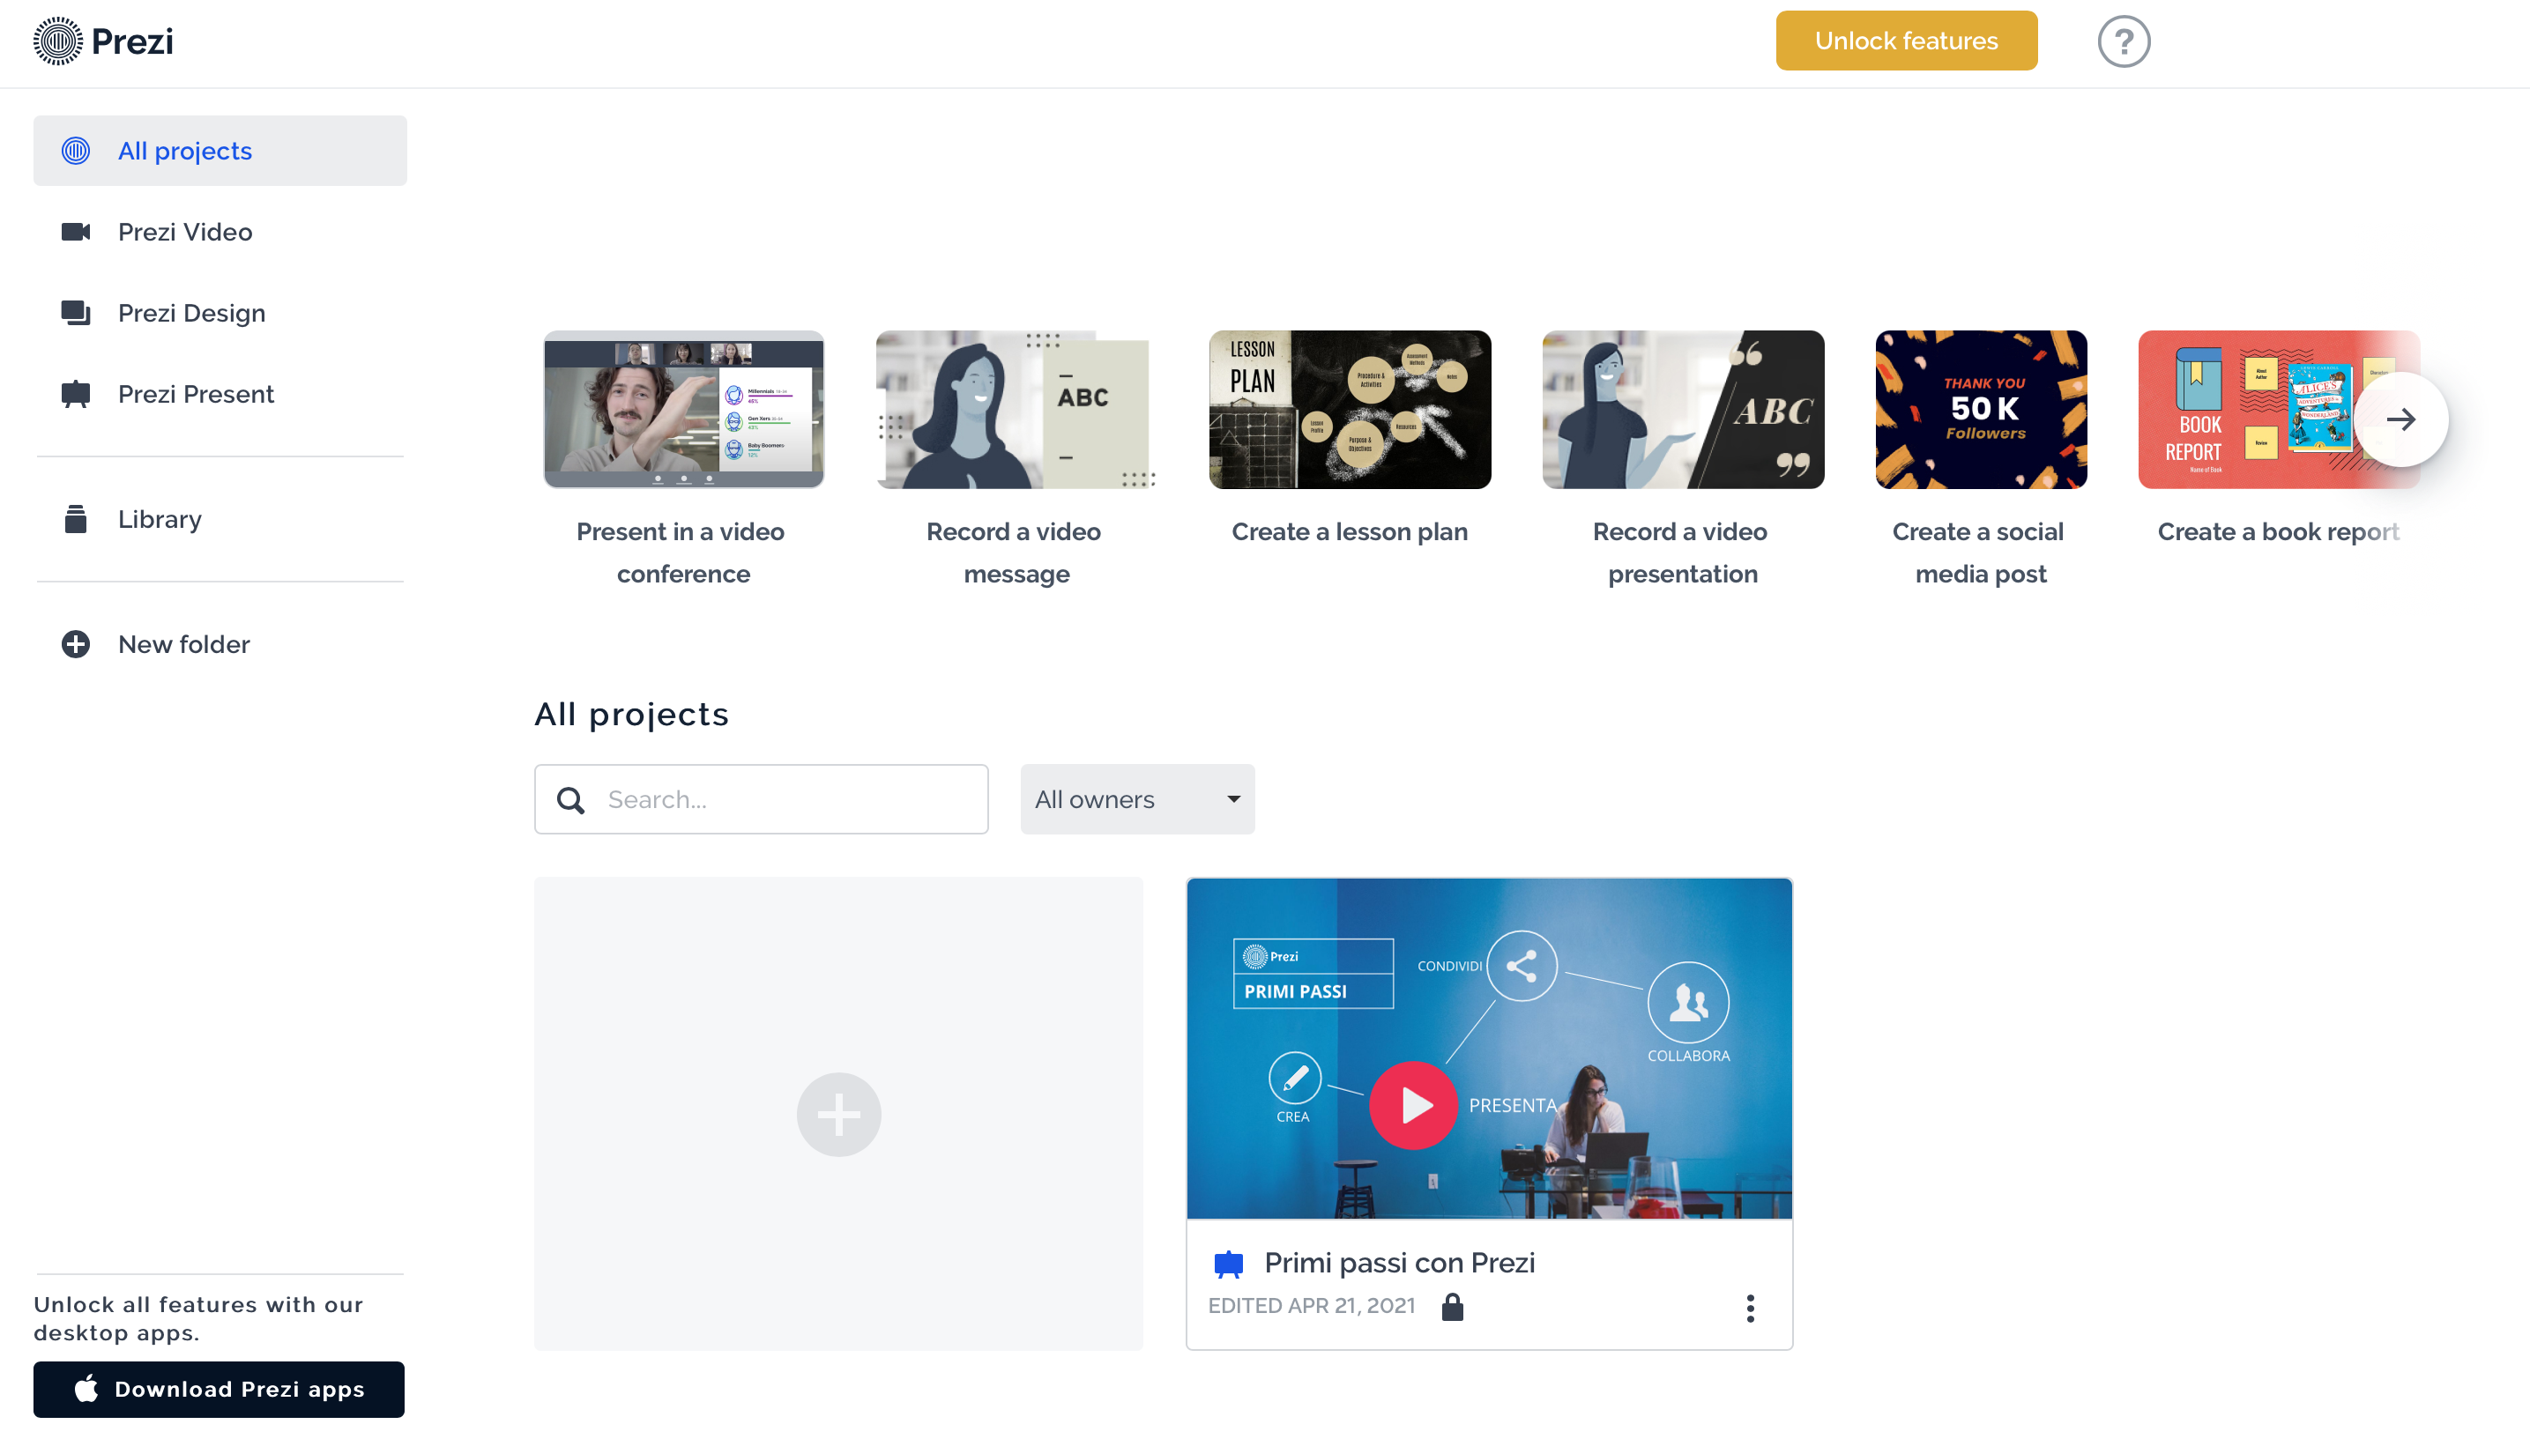The height and width of the screenshot is (1439, 2530).
Task: Click Create a lesson plan label
Action: tap(1349, 531)
